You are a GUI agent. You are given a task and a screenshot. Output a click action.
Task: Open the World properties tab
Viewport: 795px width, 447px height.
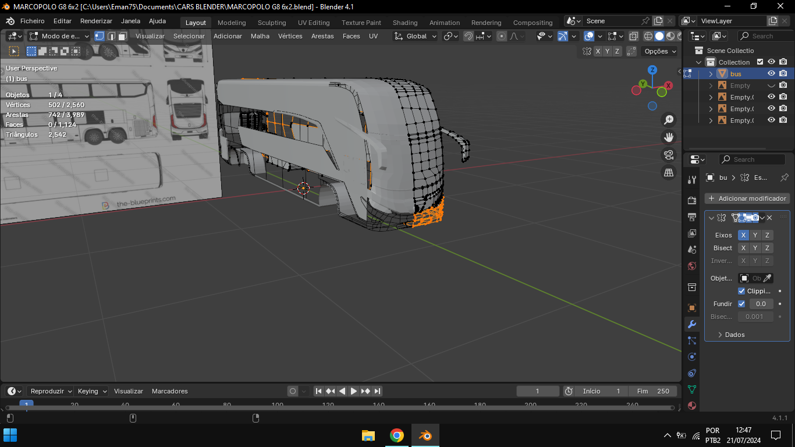pos(692,266)
